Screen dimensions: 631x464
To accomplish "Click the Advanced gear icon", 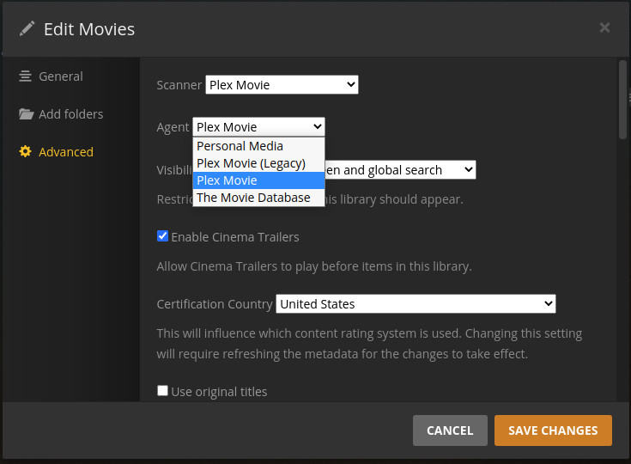I will tap(26, 152).
